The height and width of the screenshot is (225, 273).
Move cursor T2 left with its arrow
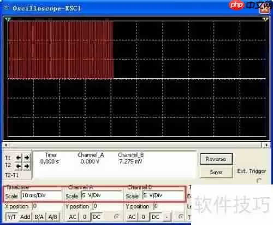tap(19, 166)
